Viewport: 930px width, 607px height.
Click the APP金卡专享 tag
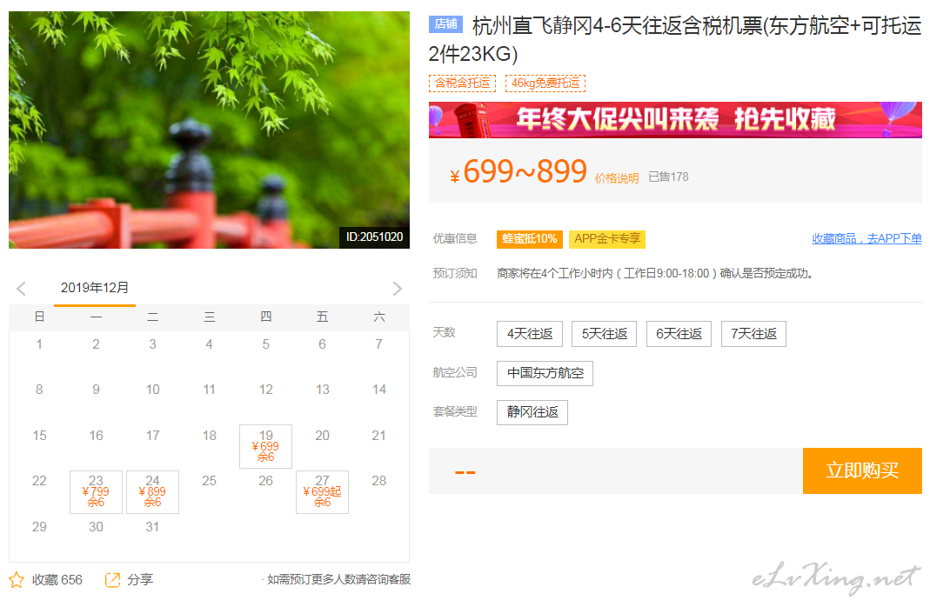pyautogui.click(x=606, y=239)
